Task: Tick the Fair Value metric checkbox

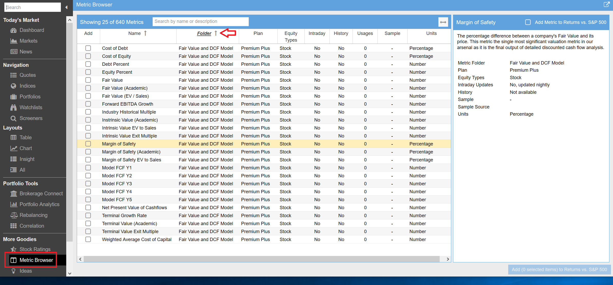Action: [88, 80]
